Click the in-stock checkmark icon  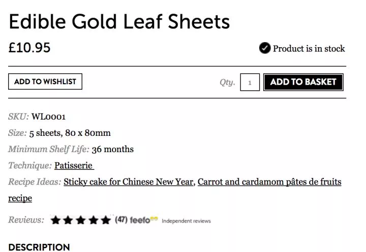[x=265, y=48]
